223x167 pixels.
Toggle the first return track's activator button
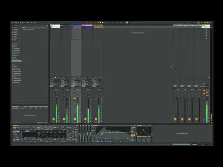[175, 119]
